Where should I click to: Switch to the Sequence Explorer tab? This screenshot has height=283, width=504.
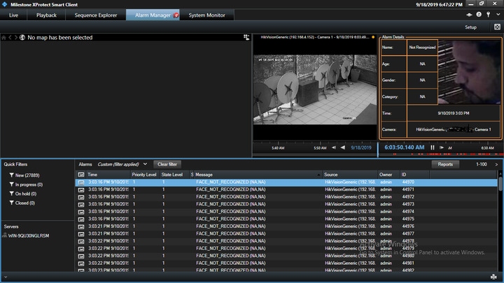coord(95,15)
